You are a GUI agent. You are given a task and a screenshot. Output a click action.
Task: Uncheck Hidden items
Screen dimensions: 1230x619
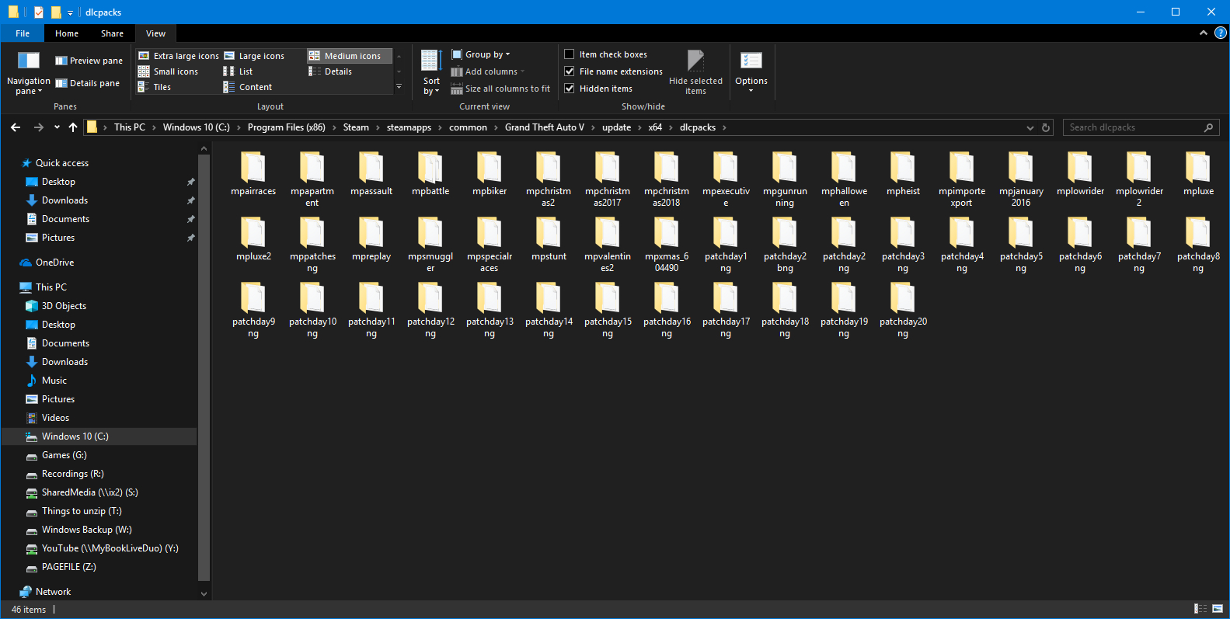click(570, 89)
